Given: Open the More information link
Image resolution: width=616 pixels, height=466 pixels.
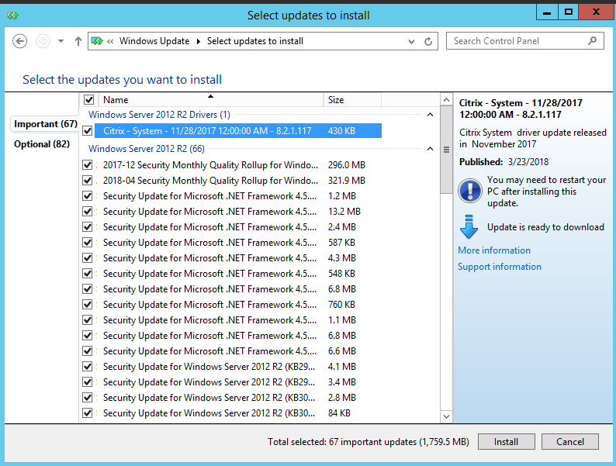Looking at the screenshot, I should point(494,250).
